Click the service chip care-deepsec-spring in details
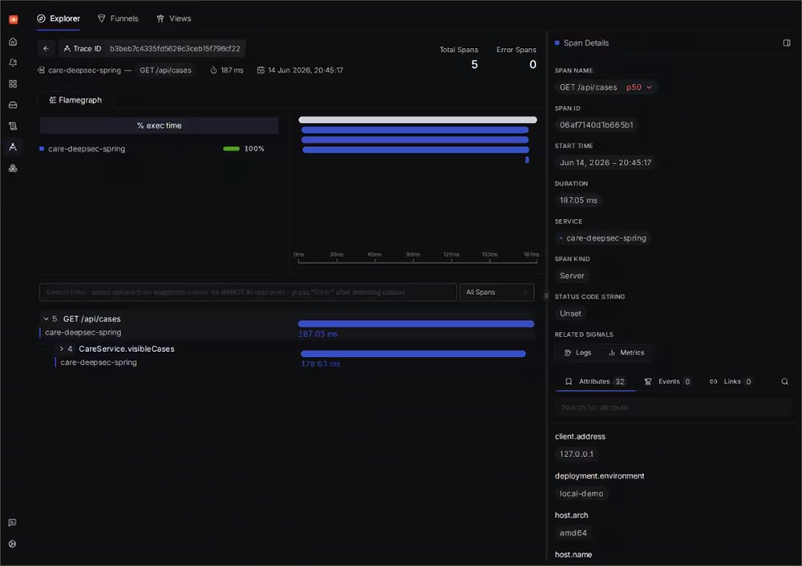This screenshot has width=802, height=566. click(x=602, y=238)
